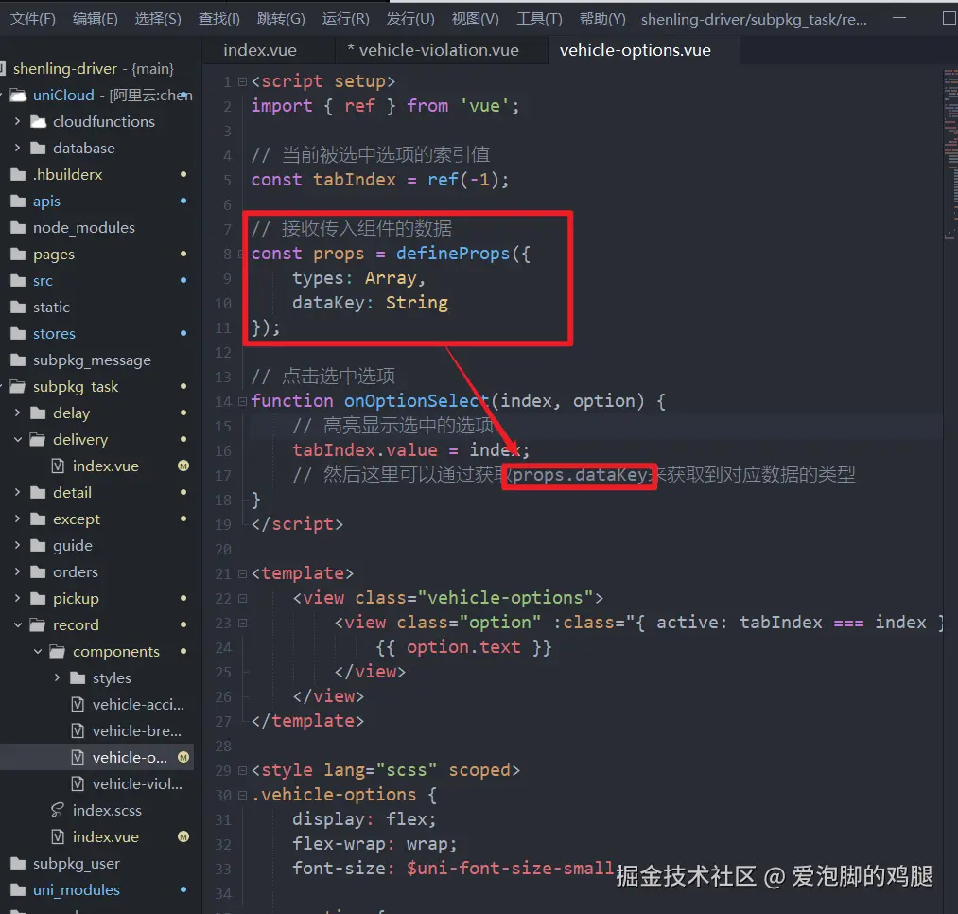Click the shenling-driver/subpkg_task path in title bar
Screen dimensions: 958x914
pyautogui.click(x=754, y=20)
